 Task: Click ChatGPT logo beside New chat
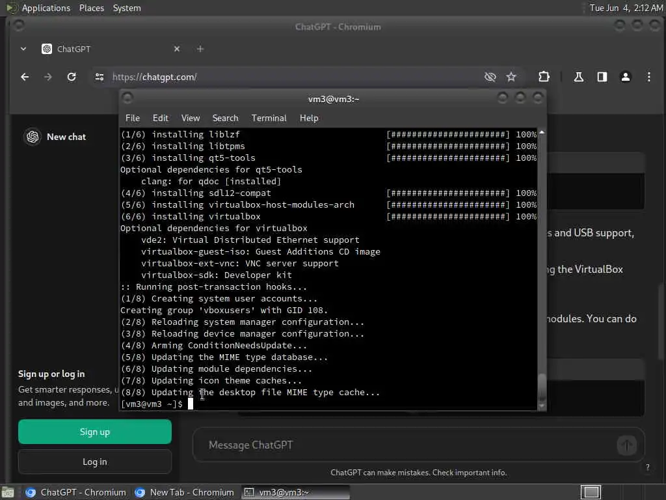coord(33,137)
